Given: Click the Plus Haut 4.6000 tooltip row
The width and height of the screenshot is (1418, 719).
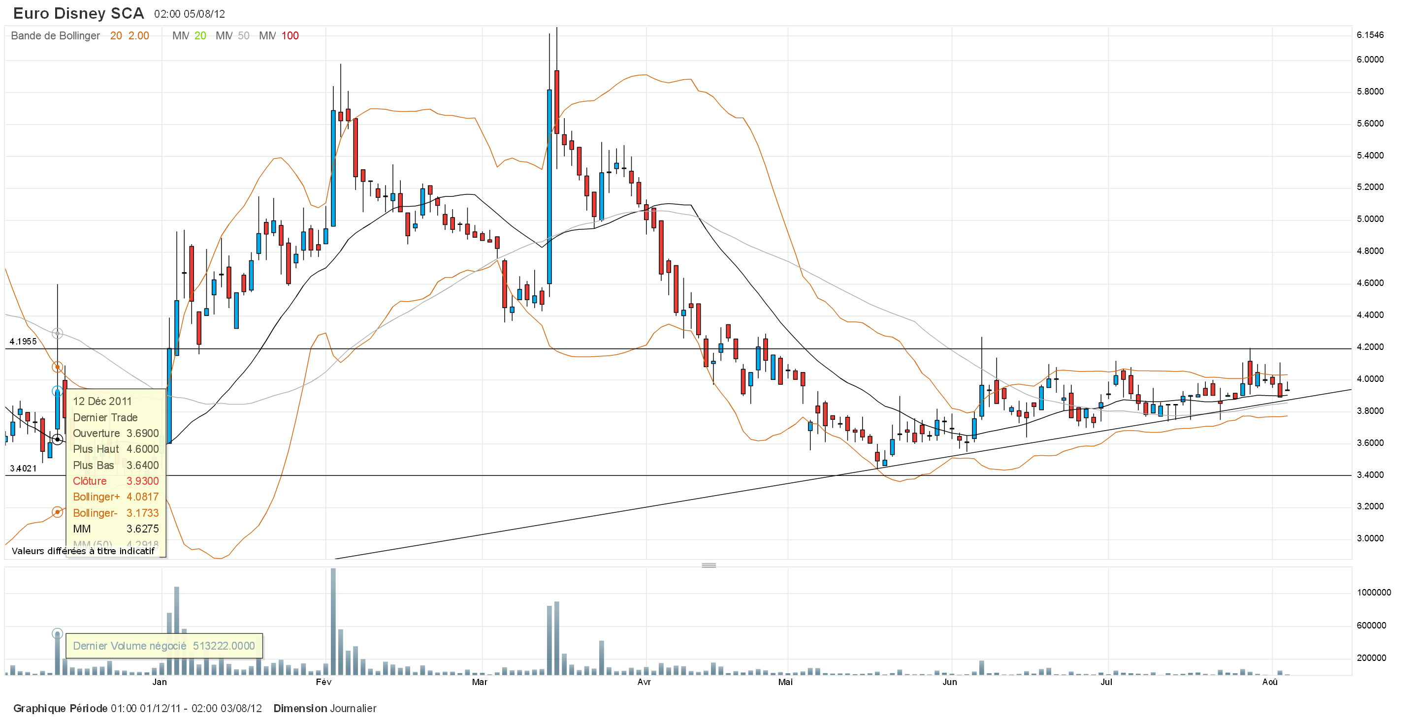Looking at the screenshot, I should tap(116, 449).
